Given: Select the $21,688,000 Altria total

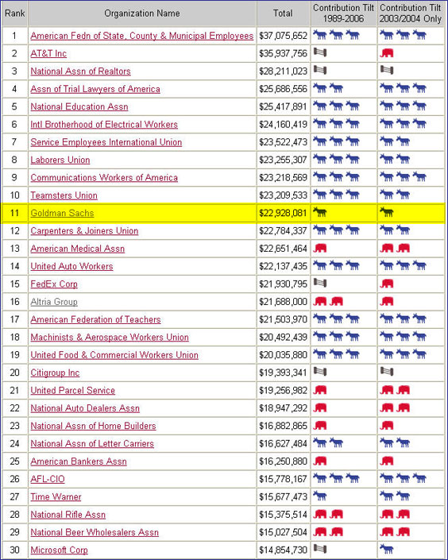Looking at the screenshot, I should click(284, 302).
